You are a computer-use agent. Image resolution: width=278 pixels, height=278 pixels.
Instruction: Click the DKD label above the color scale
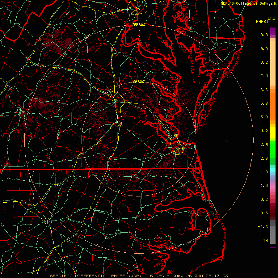[271, 19]
